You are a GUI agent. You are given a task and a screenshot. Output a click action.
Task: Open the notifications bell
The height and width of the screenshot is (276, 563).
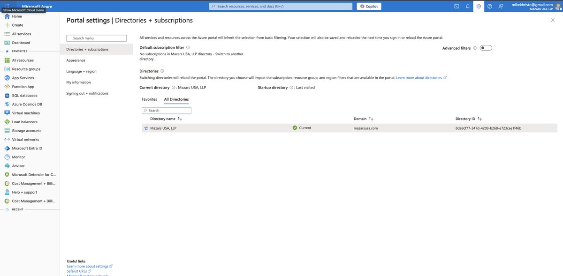(x=468, y=6)
